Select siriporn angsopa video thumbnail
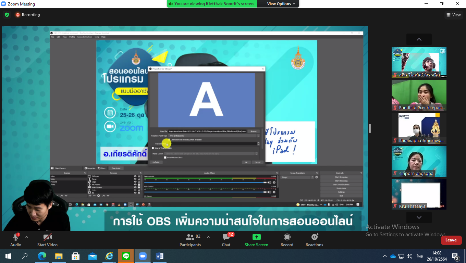The width and height of the screenshot is (466, 263). (419, 161)
